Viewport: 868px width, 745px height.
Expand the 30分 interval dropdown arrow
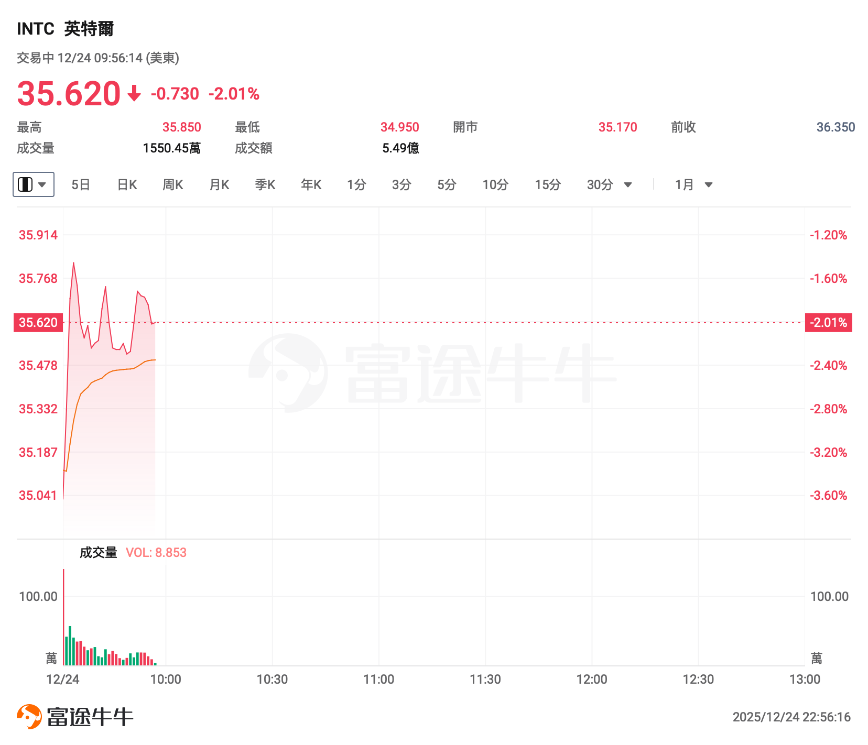tap(628, 185)
